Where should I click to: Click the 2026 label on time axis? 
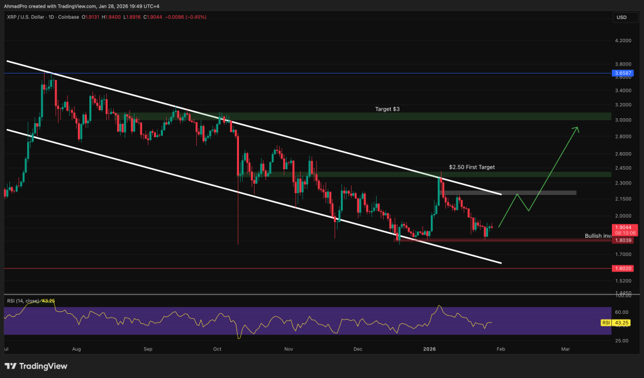tap(431, 348)
